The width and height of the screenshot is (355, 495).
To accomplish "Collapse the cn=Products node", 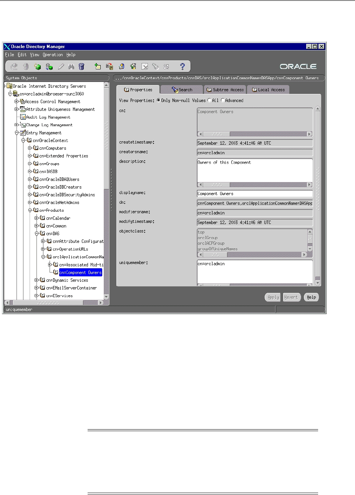I will [x=30, y=211].
